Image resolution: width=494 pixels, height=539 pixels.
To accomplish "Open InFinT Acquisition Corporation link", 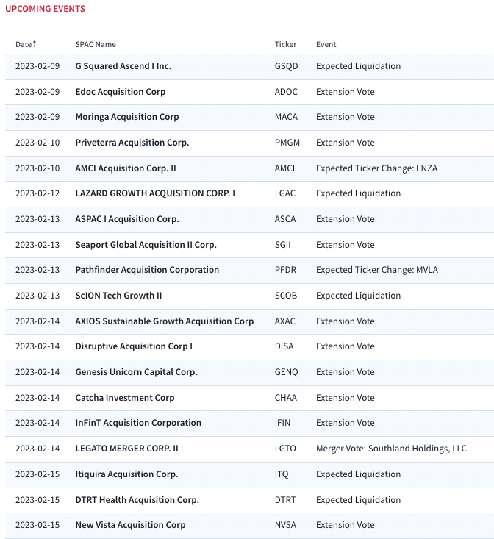I will point(138,423).
